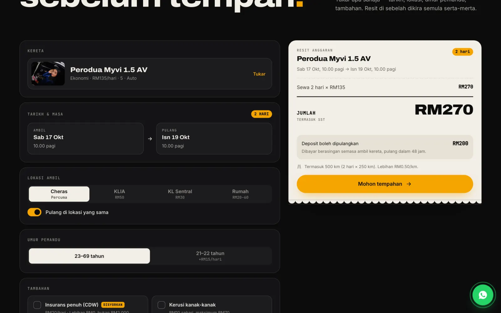Click 'Termasuk 500 km' mileage note

[x=361, y=167]
